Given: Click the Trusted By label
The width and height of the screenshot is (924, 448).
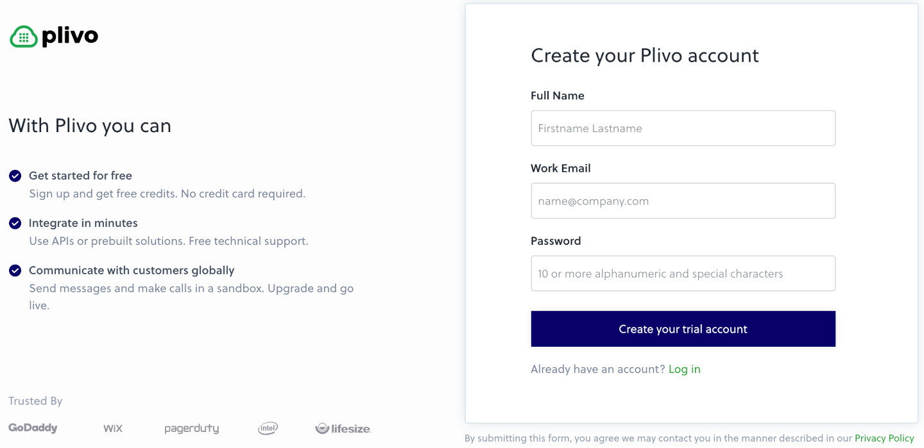Looking at the screenshot, I should pyautogui.click(x=35, y=401).
